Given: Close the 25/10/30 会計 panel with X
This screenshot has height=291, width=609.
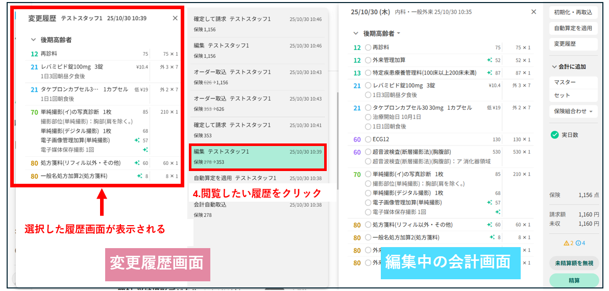Looking at the screenshot, I should (533, 12).
